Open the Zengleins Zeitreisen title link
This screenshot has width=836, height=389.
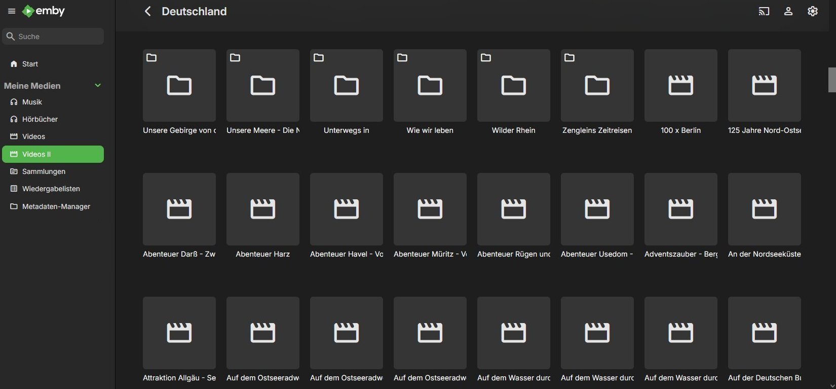(x=597, y=130)
